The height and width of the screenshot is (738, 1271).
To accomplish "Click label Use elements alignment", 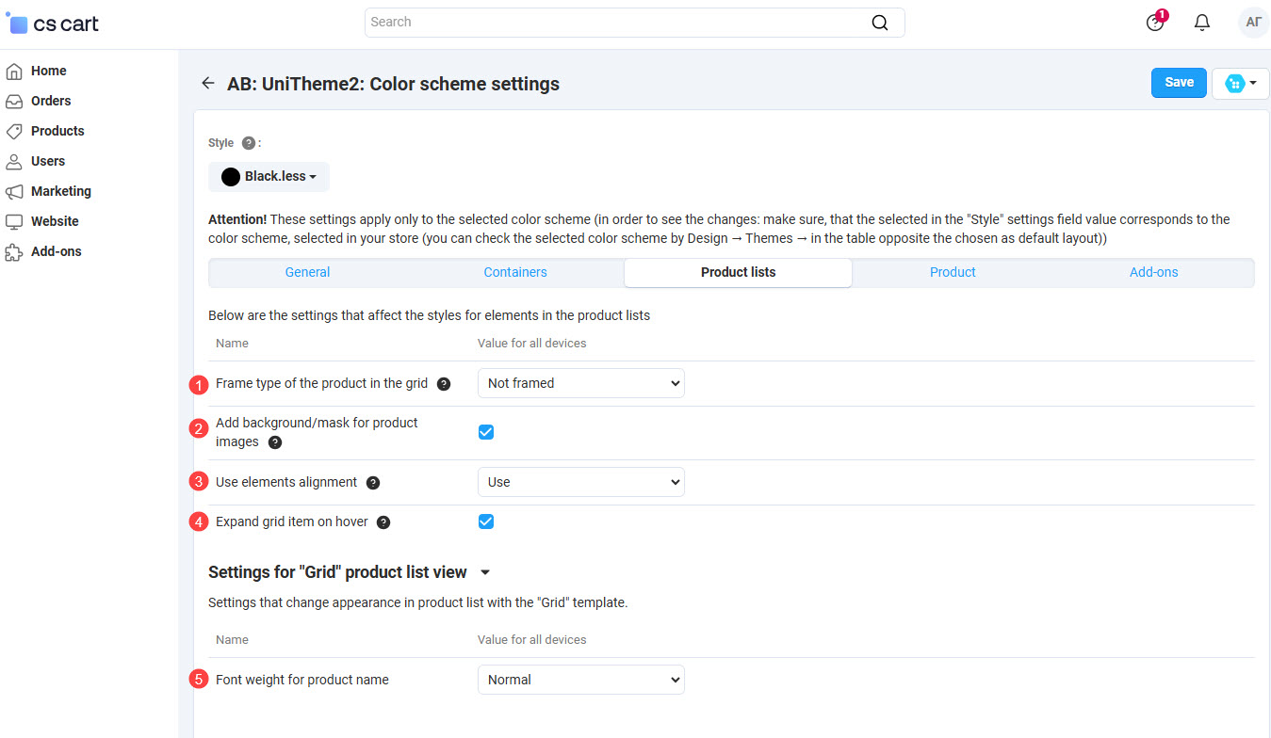I will pos(286,482).
